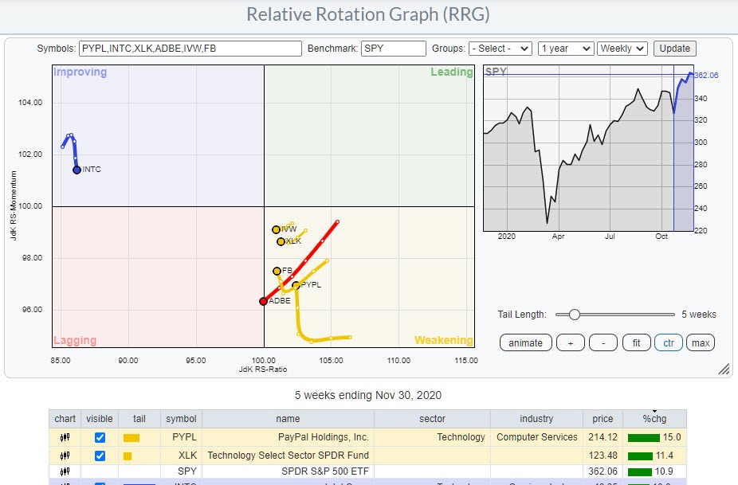Click the zoom in plus button
738x485 pixels.
(x=569, y=342)
